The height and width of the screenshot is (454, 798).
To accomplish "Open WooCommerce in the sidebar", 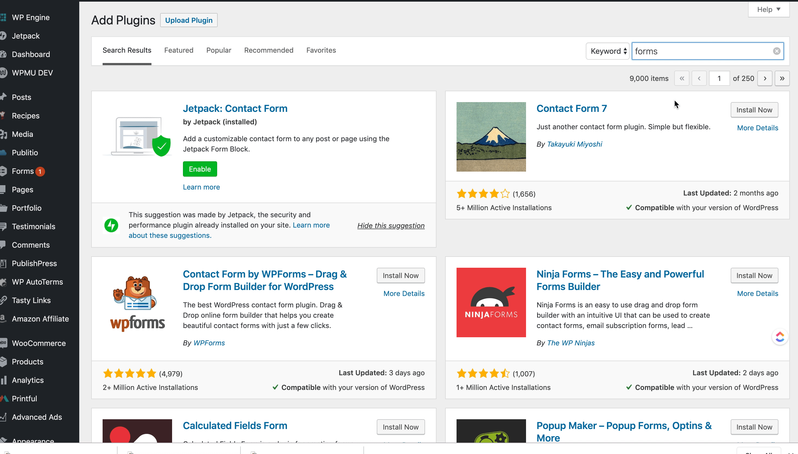I will pos(39,343).
